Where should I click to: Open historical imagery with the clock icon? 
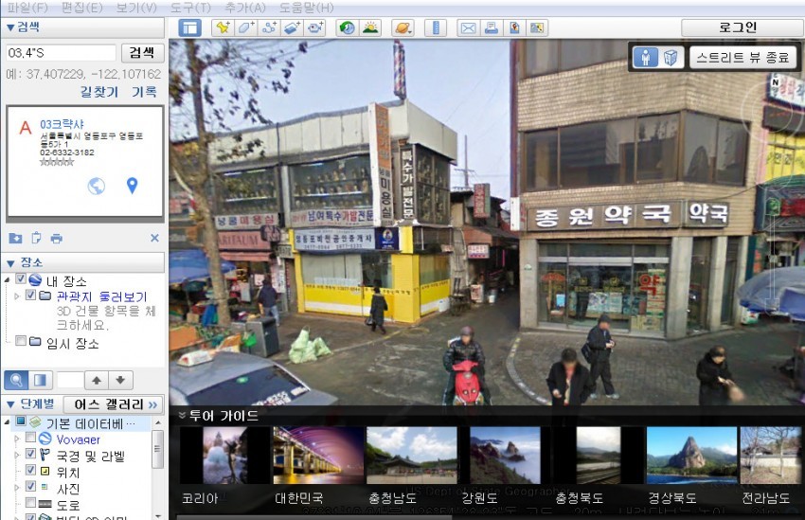347,27
